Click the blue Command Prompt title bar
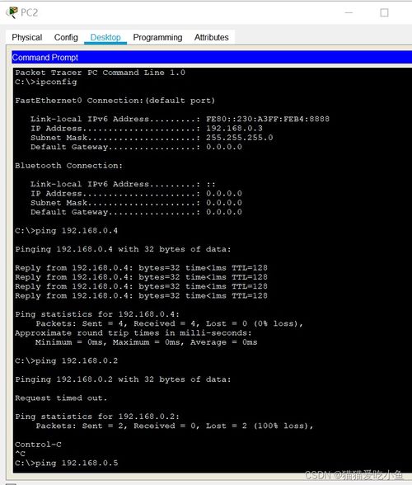Screen dimensions: 412x485 point(212,58)
